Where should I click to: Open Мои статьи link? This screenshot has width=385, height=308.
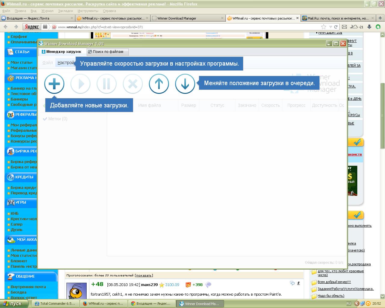(22, 62)
